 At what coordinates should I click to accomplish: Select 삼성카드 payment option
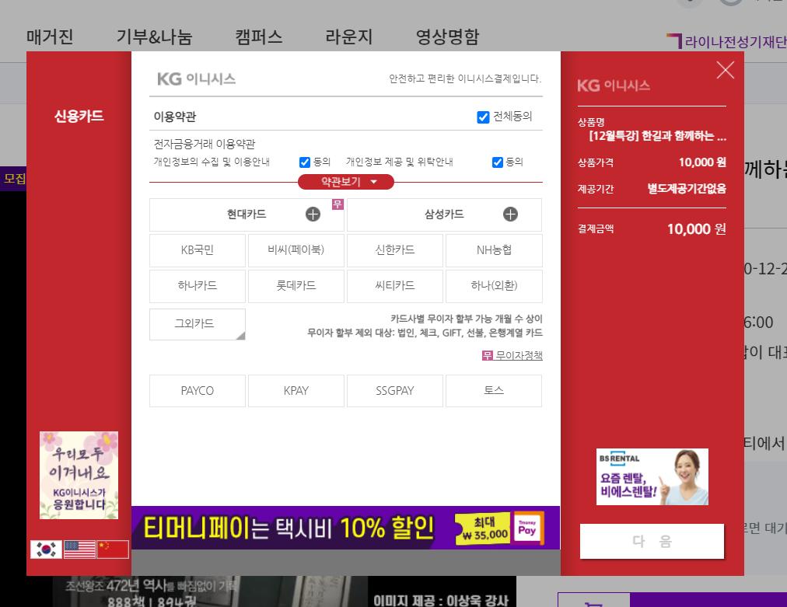[444, 215]
